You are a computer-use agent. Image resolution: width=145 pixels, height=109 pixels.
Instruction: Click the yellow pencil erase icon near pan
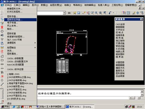click(x=134, y=13)
